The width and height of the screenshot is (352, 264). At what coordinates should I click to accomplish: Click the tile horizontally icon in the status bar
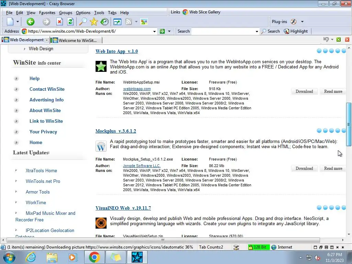tap(326, 247)
